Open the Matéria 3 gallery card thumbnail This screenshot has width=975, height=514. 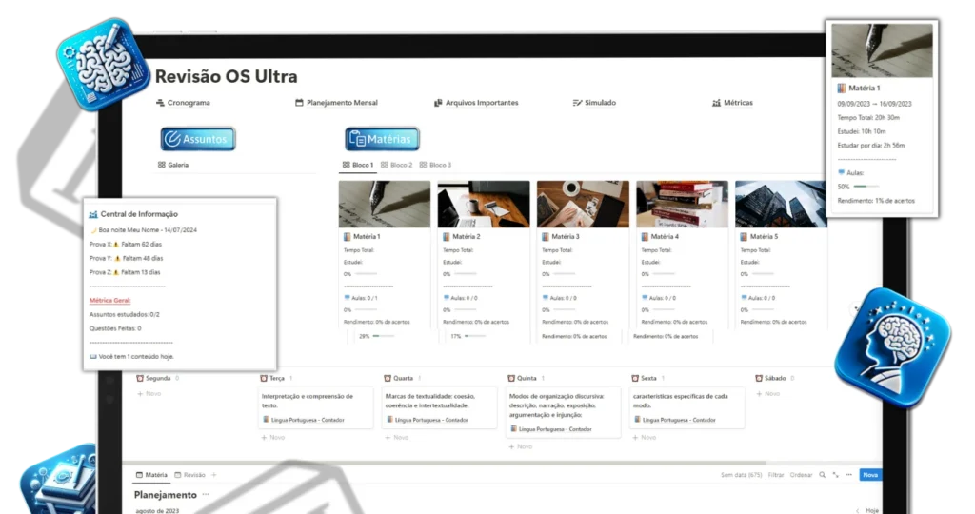583,204
